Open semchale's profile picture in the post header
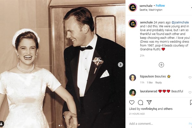 [132, 7]
